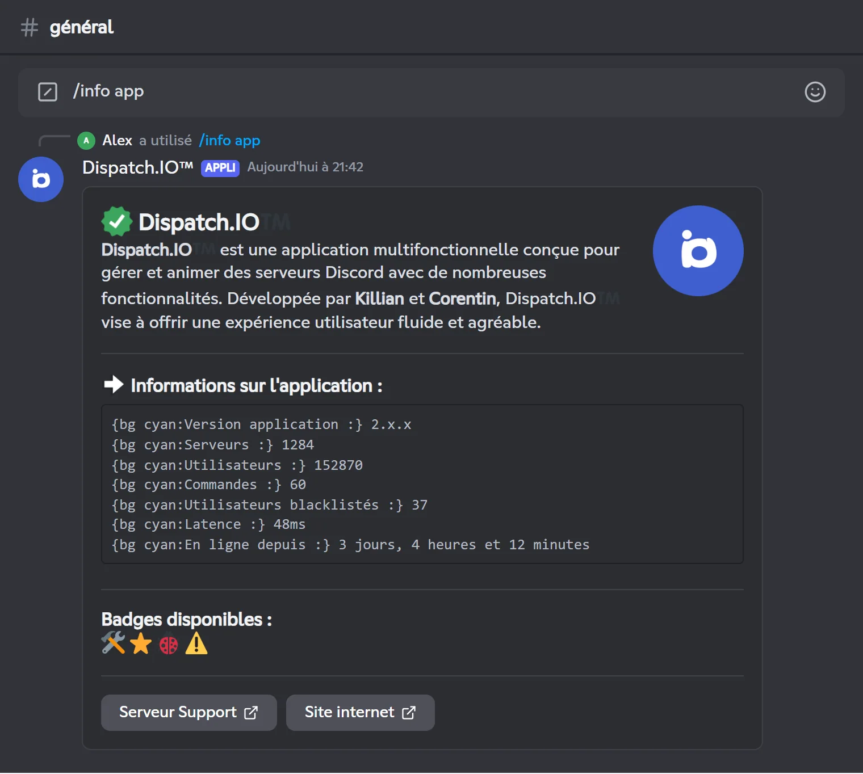Click the bold name Corentin in description
The height and width of the screenshot is (774, 863).
[x=462, y=298]
